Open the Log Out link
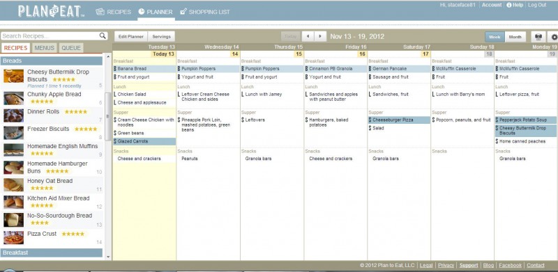Image resolution: width=558 pixels, height=272 pixels. (x=537, y=5)
